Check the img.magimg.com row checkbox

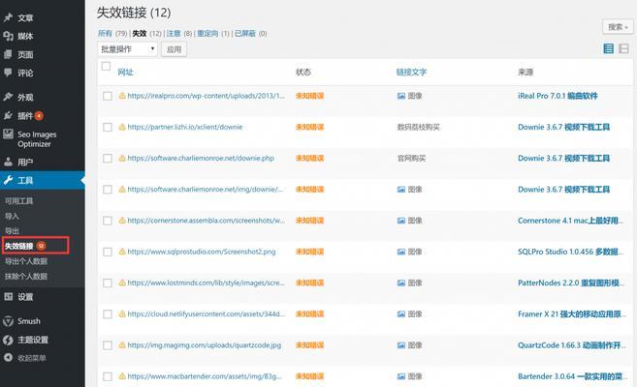pos(108,345)
